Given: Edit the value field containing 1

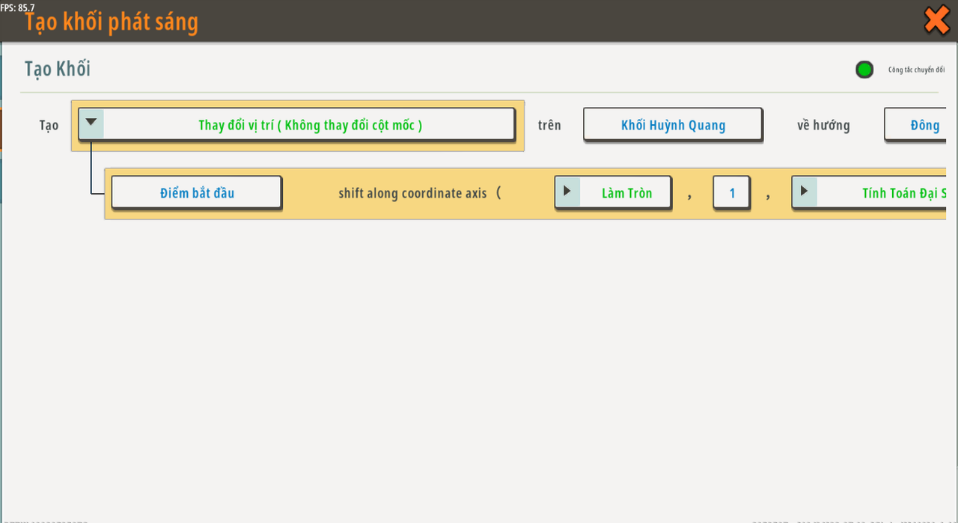Looking at the screenshot, I should 732,193.
